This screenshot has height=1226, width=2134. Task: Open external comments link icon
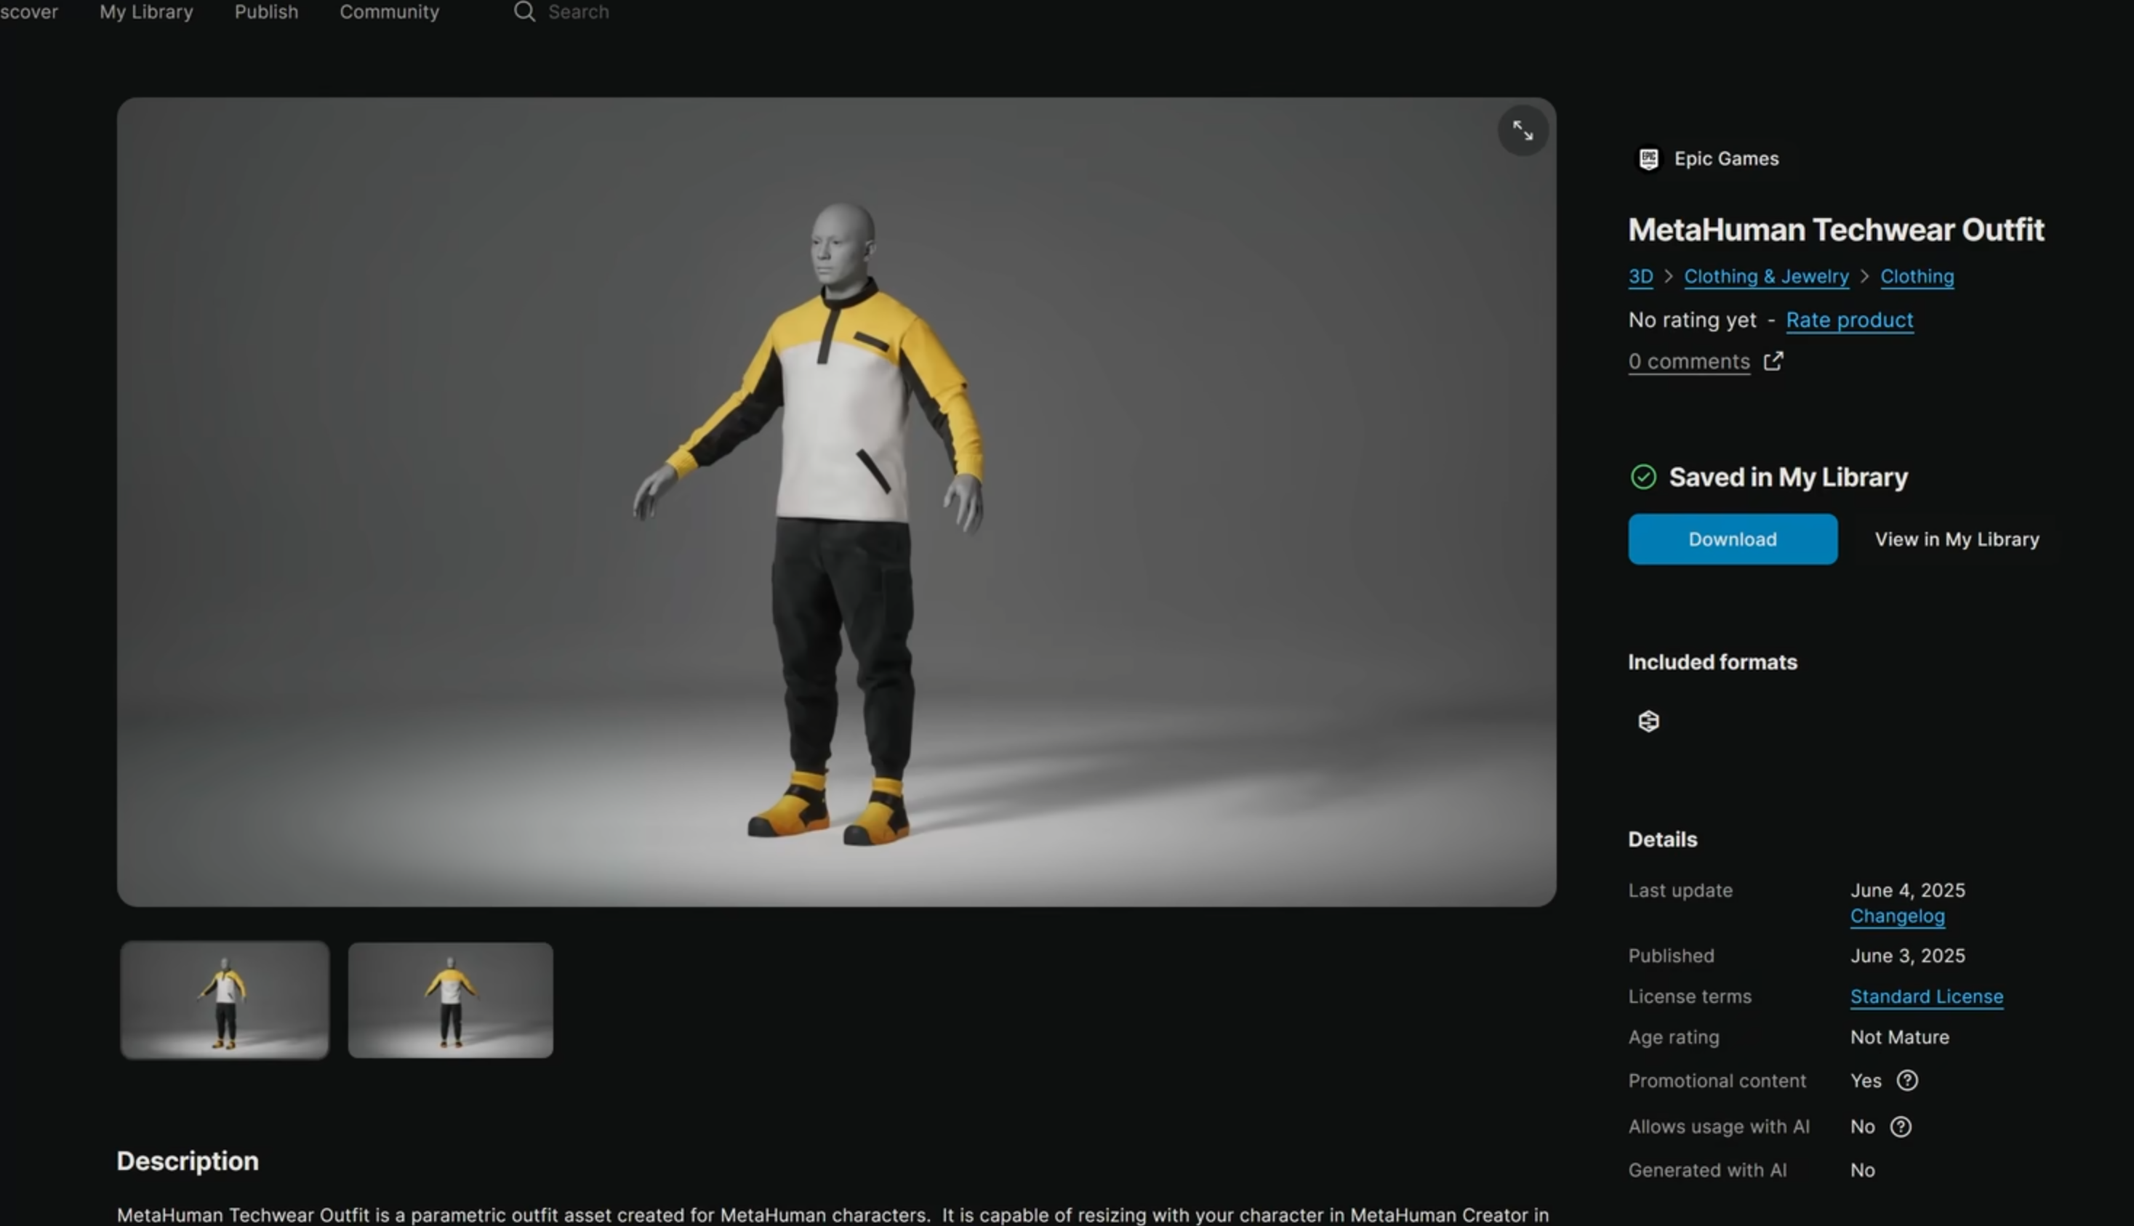[1773, 361]
